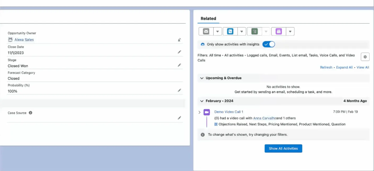The height and width of the screenshot is (171, 374).
Task: Click the Alexa Sales avatar icon
Action: (x=10, y=40)
